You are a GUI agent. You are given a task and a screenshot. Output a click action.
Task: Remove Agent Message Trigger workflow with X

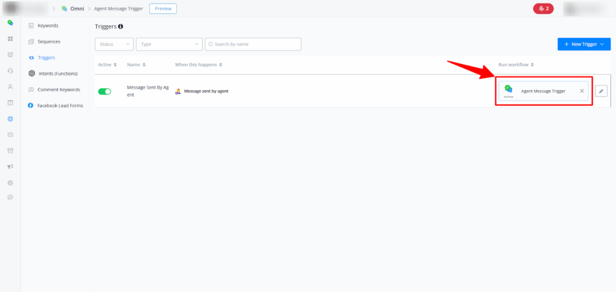[x=581, y=91]
